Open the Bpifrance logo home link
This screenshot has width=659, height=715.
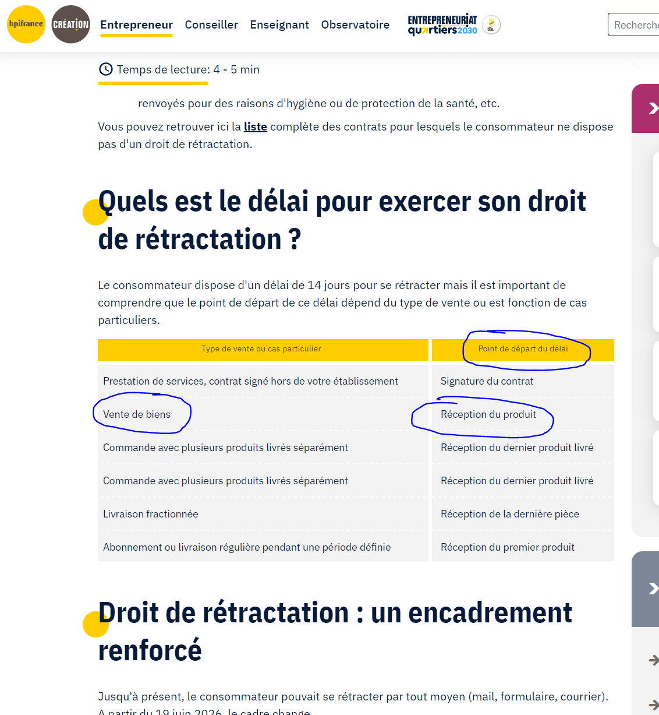(26, 24)
